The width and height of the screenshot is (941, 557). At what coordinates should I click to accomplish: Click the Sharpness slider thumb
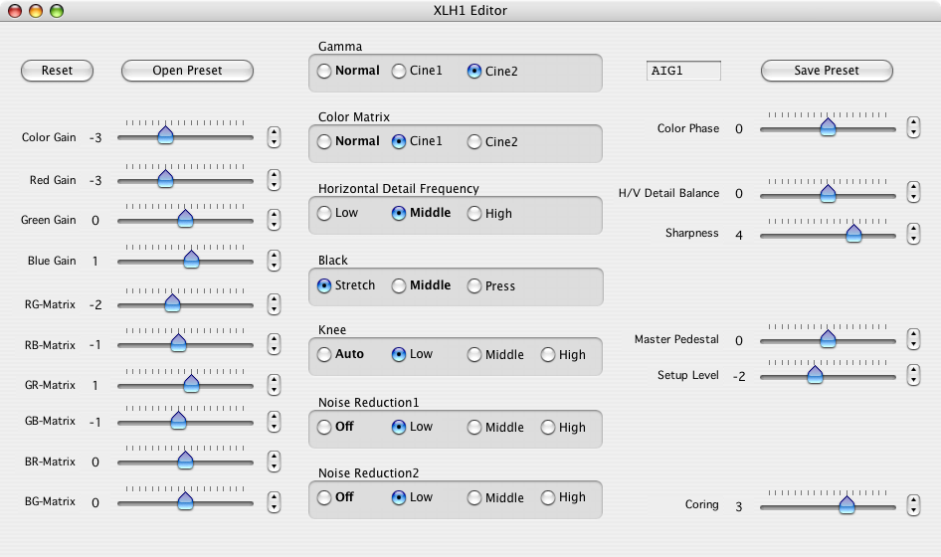[854, 233]
